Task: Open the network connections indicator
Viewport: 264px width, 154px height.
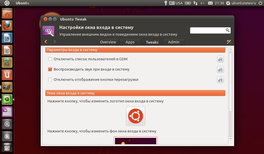Action: pos(195,3)
